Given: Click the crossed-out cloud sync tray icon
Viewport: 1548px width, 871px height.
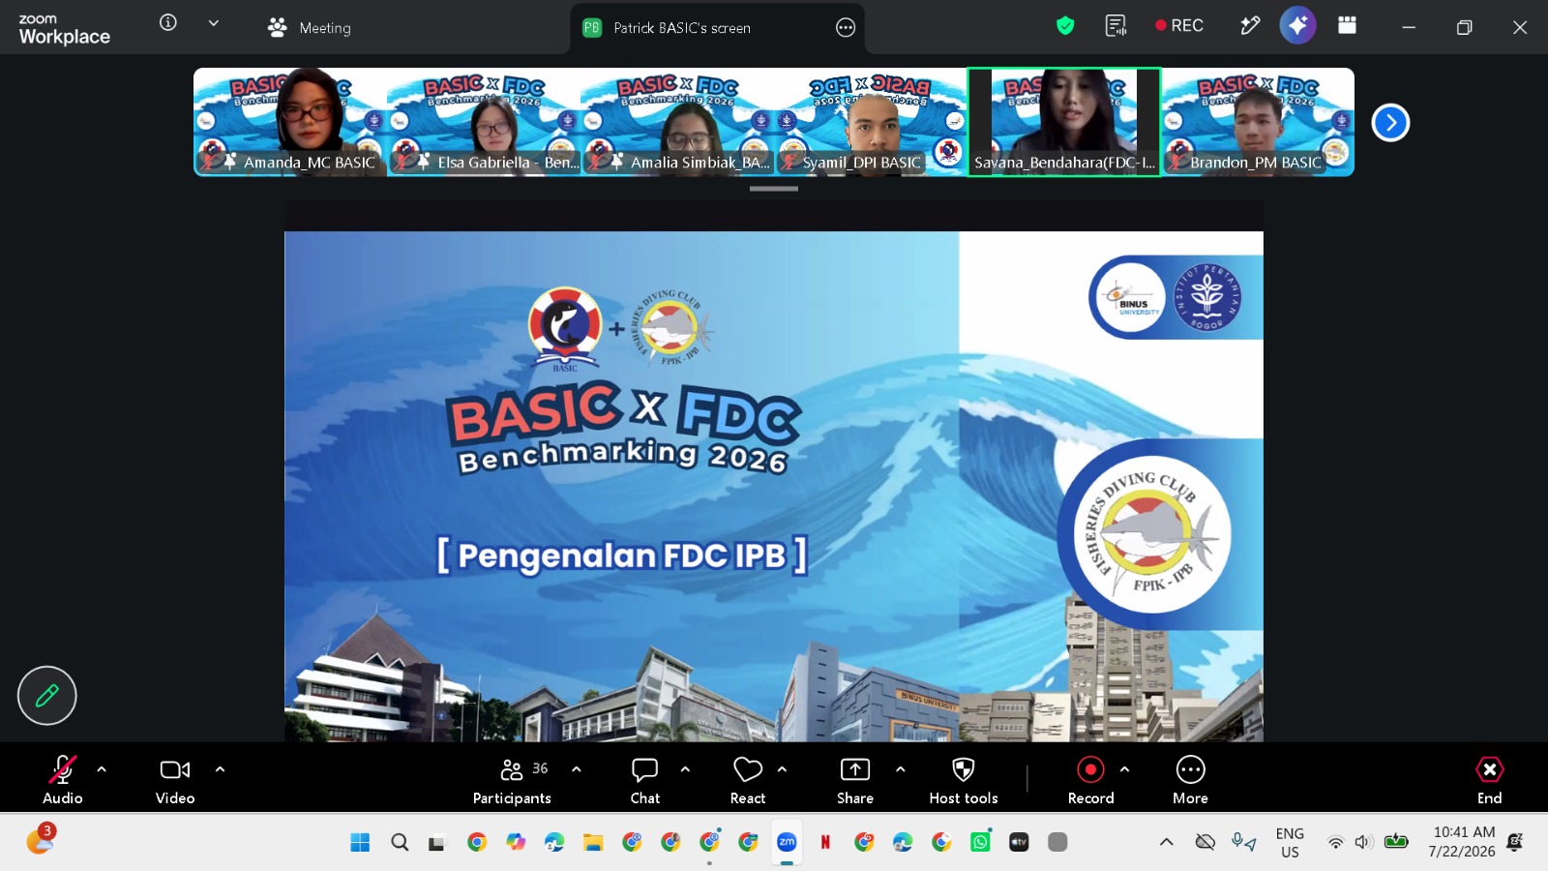Looking at the screenshot, I should click(1205, 842).
